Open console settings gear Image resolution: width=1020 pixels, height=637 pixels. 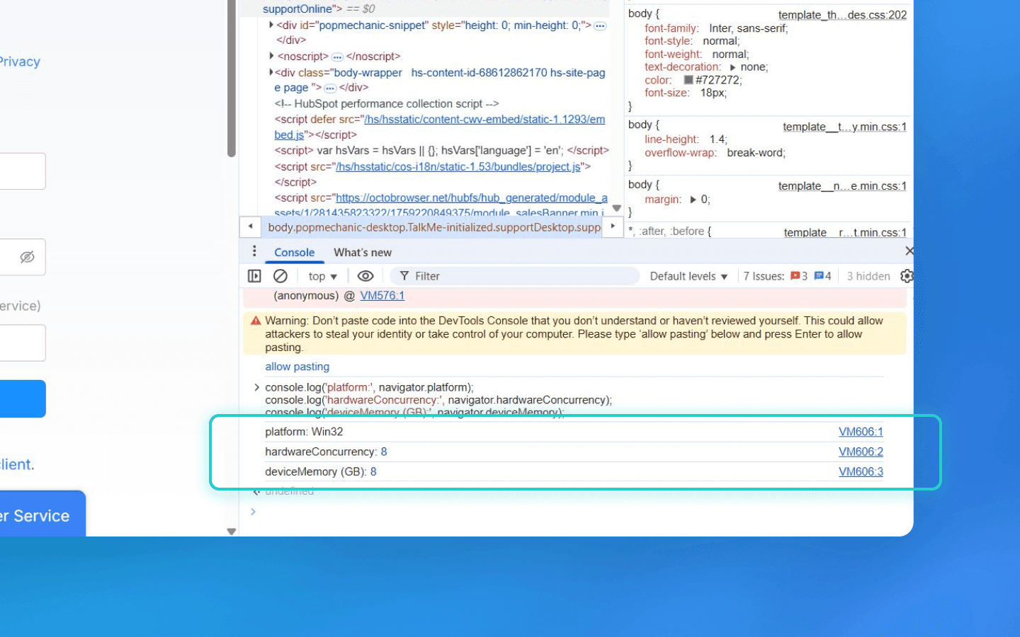(907, 276)
